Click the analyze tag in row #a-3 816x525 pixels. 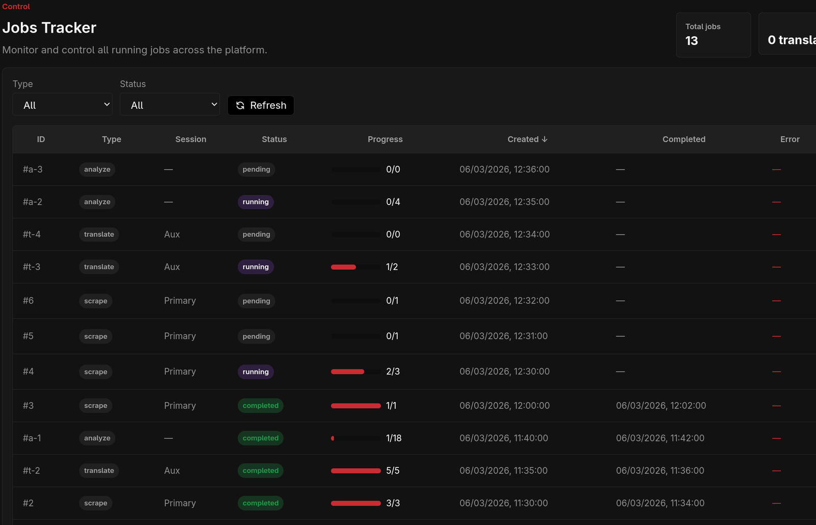97,169
